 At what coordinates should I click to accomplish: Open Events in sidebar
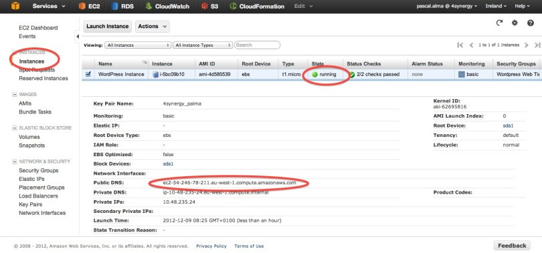(x=27, y=36)
